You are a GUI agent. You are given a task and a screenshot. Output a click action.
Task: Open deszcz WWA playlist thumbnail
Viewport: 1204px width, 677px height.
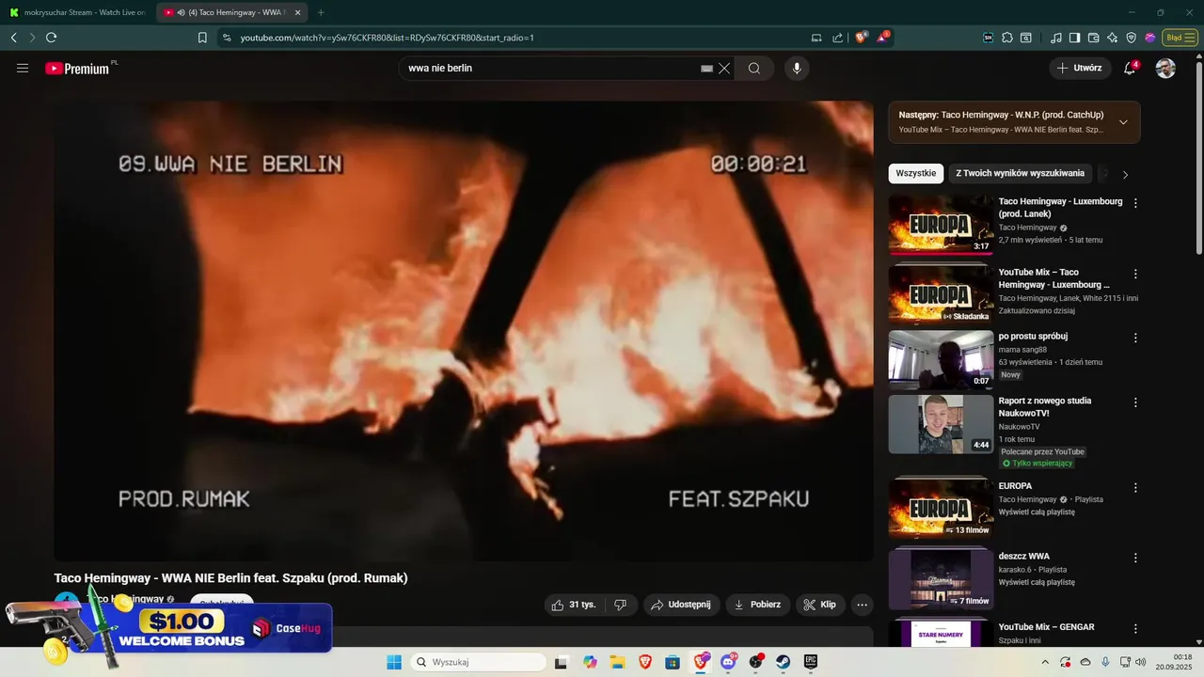(x=941, y=579)
